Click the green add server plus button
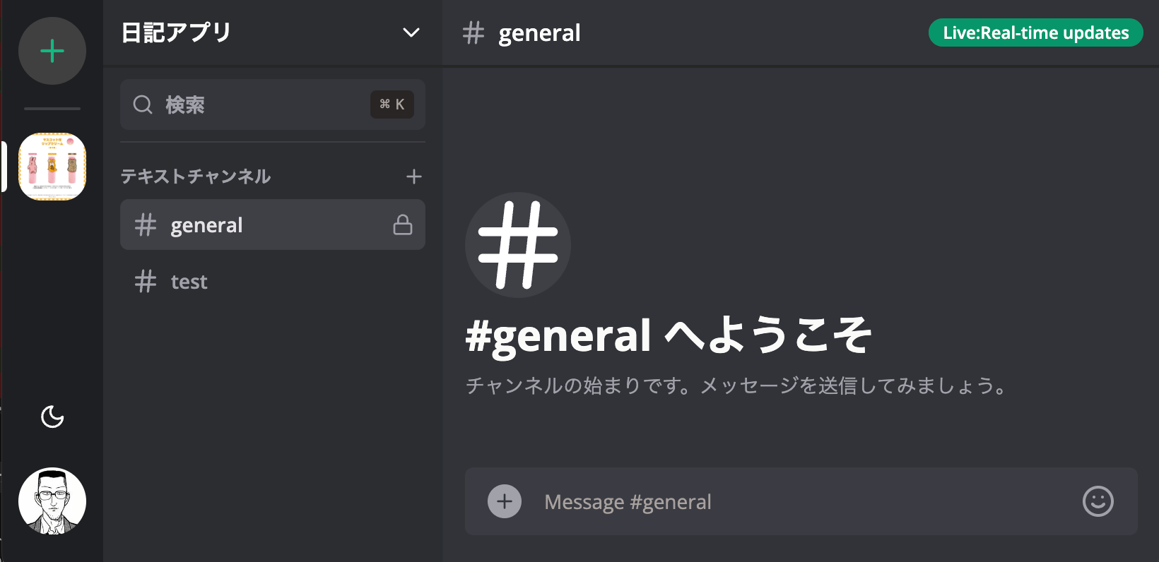Image resolution: width=1159 pixels, height=562 pixels. tap(52, 51)
